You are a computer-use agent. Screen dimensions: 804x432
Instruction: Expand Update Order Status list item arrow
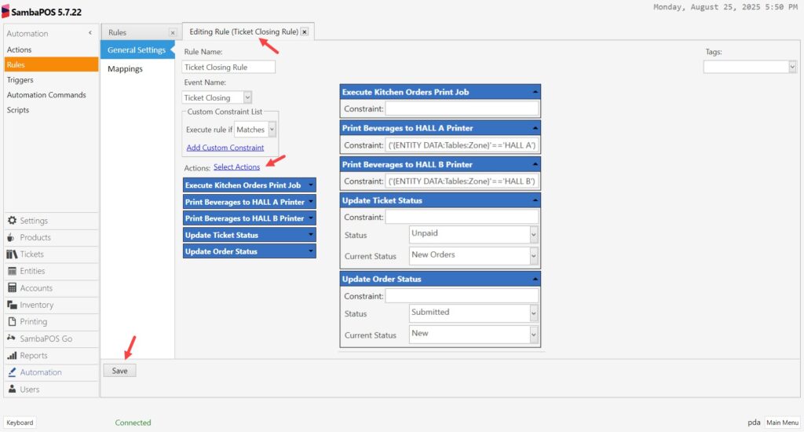coord(311,251)
